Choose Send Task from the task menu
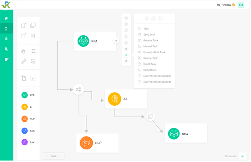The height and width of the screenshot is (162, 251). [149, 35]
